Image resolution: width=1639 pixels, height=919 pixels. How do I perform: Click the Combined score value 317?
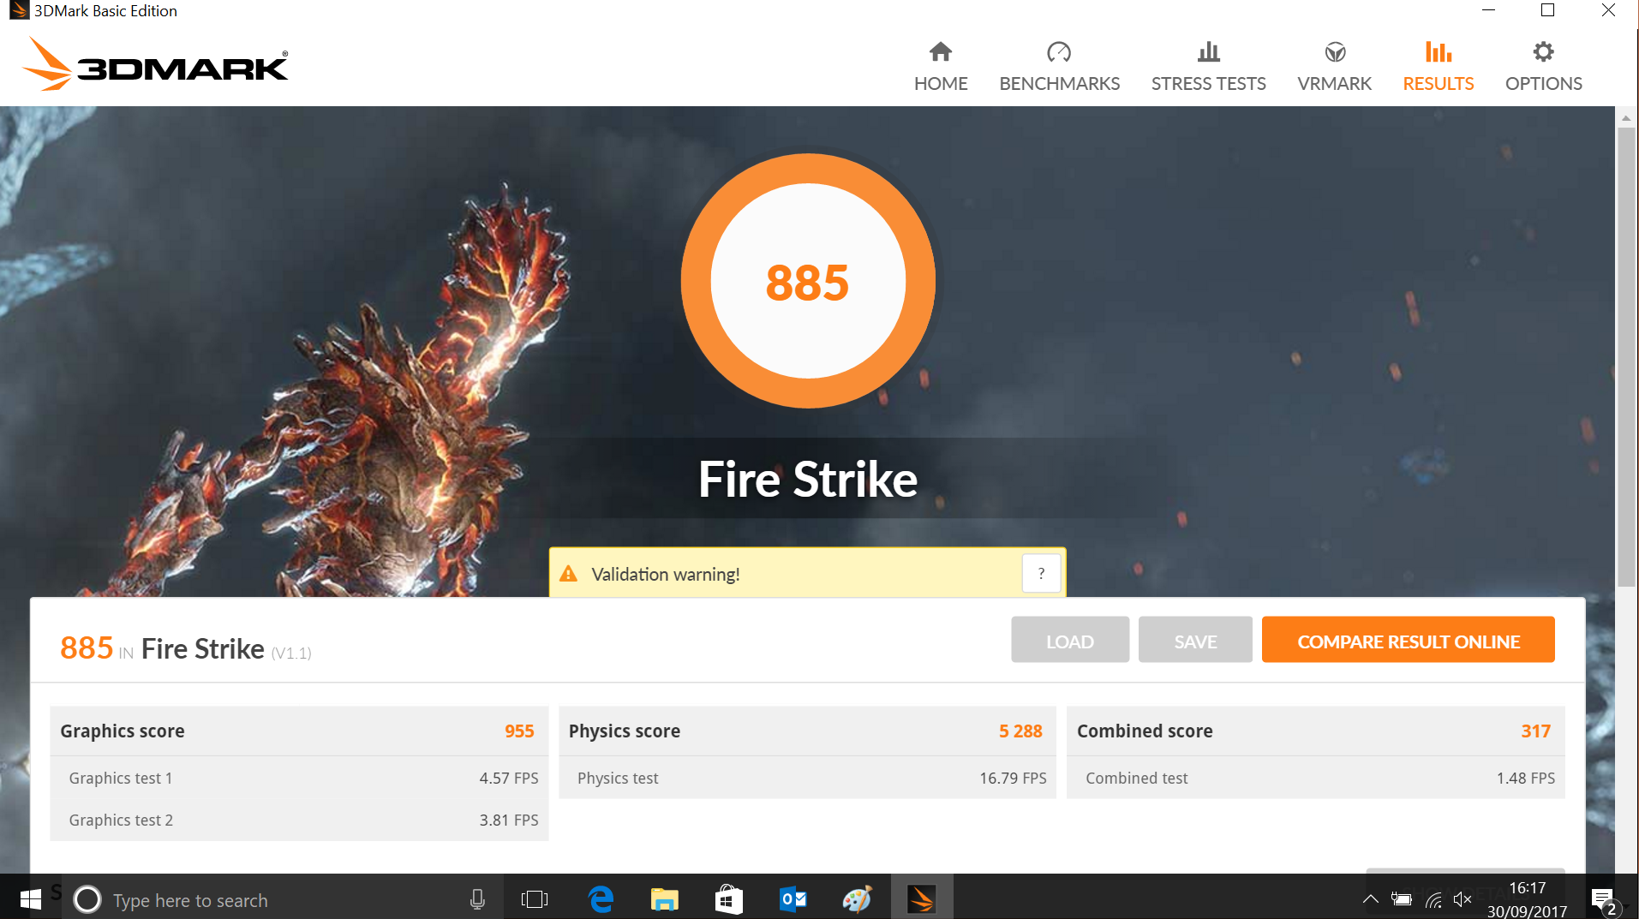point(1536,731)
